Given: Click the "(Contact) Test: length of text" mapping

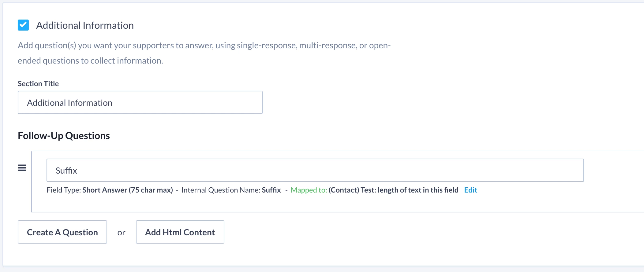Looking at the screenshot, I should point(393,190).
